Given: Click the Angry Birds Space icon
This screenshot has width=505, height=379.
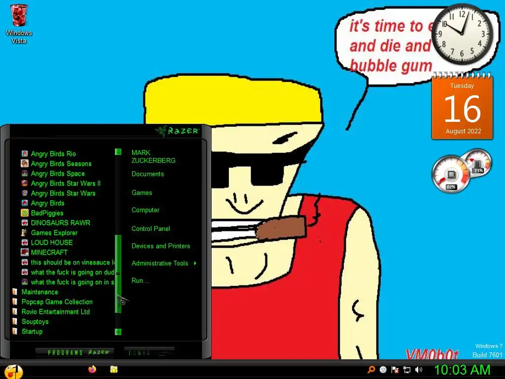Looking at the screenshot, I should pyautogui.click(x=25, y=173).
